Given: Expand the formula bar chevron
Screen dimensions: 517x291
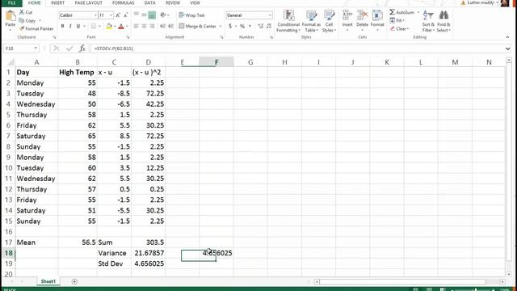Looking at the screenshot, I should pyautogui.click(x=507, y=48).
